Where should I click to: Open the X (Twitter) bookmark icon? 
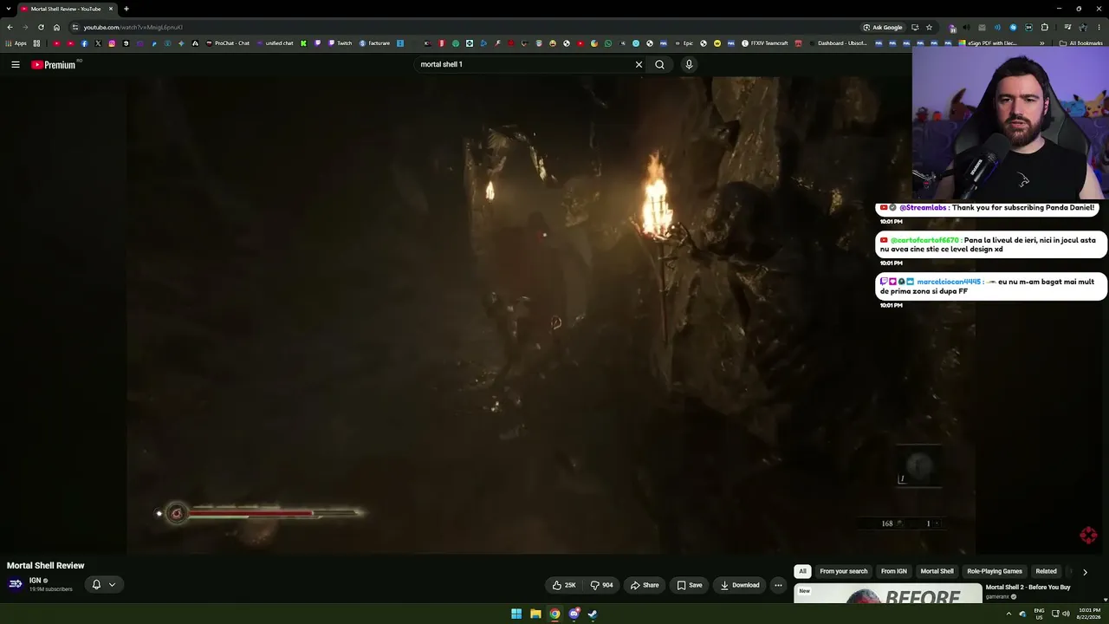tap(98, 43)
